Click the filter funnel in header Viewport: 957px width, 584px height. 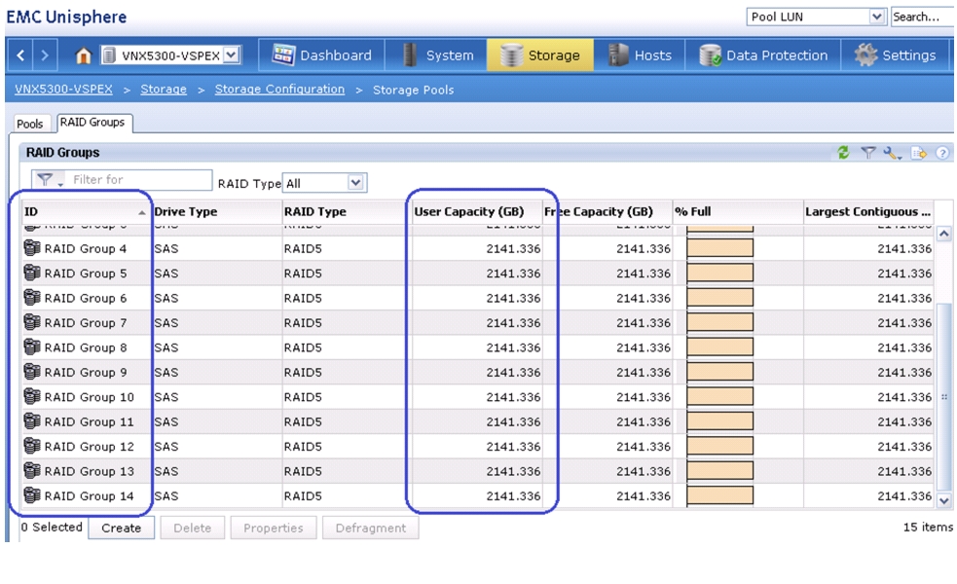pyautogui.click(x=867, y=153)
